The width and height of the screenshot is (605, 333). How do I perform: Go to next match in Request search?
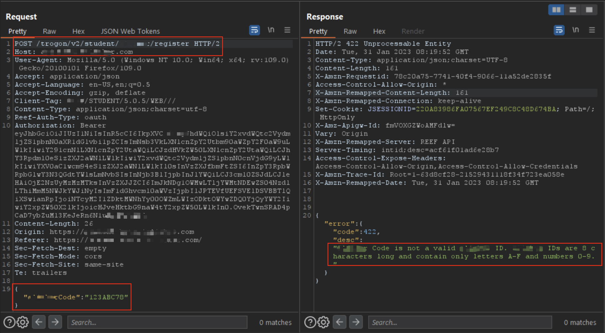pos(55,322)
